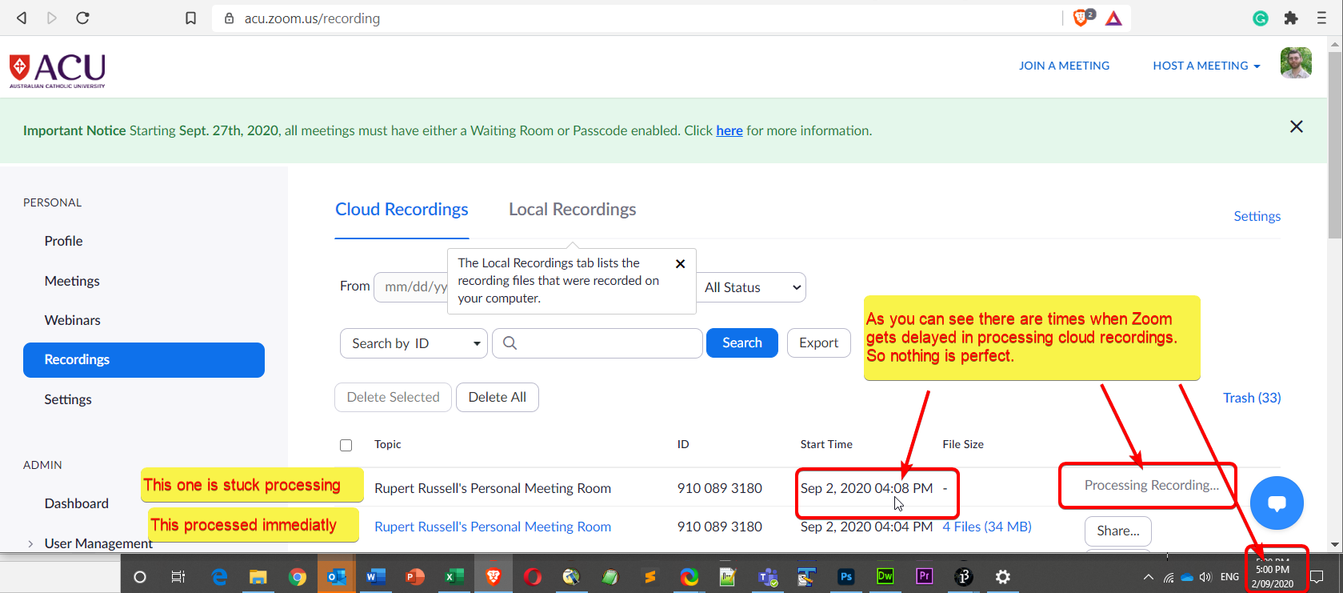Launch Premiere Pro from taskbar
The width and height of the screenshot is (1343, 593).
click(925, 576)
